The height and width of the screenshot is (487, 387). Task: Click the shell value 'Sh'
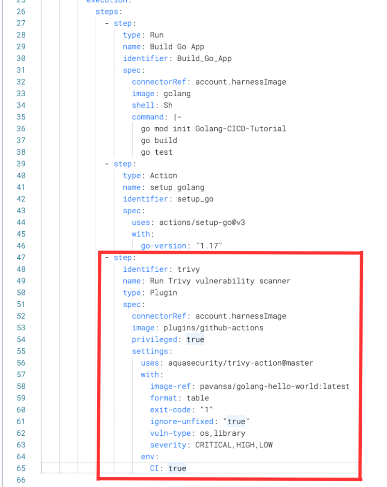[x=168, y=105]
